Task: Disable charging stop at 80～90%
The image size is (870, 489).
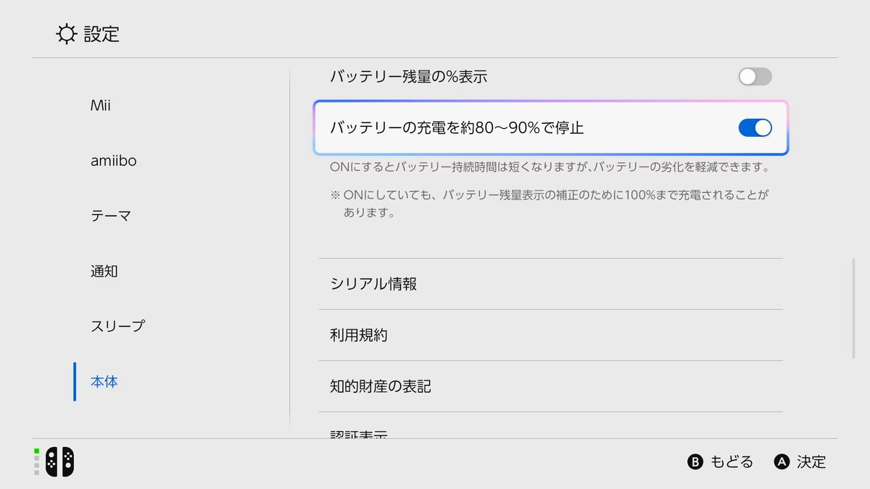Action: point(754,128)
